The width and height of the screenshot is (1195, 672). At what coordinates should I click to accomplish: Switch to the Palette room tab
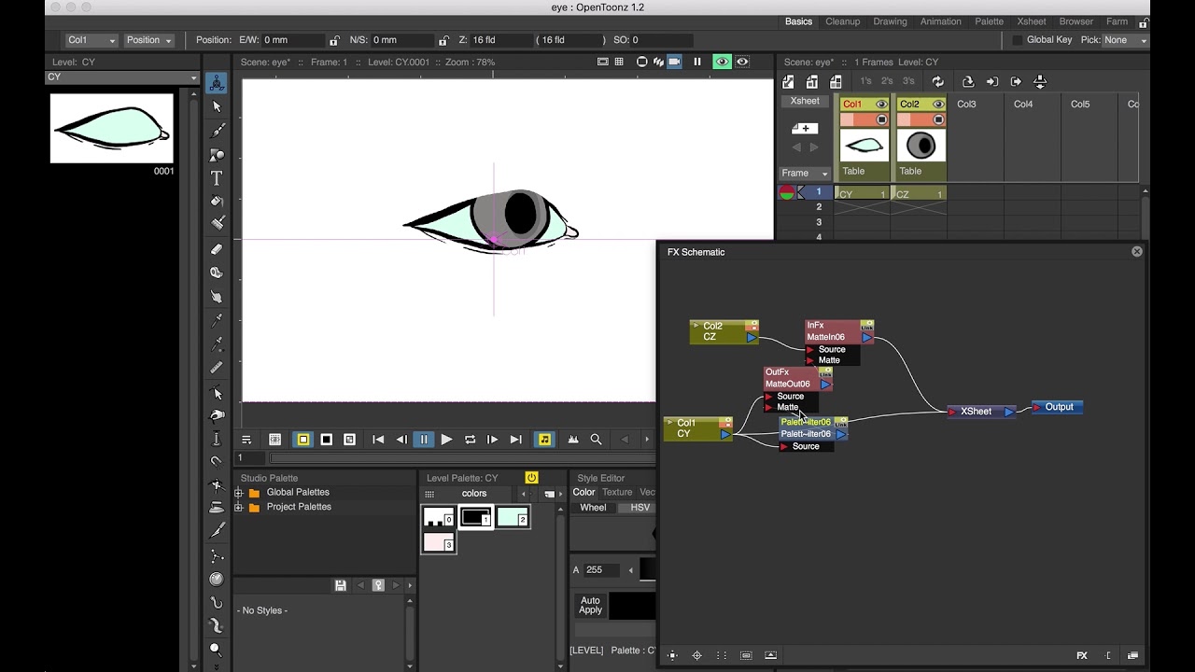click(x=989, y=21)
